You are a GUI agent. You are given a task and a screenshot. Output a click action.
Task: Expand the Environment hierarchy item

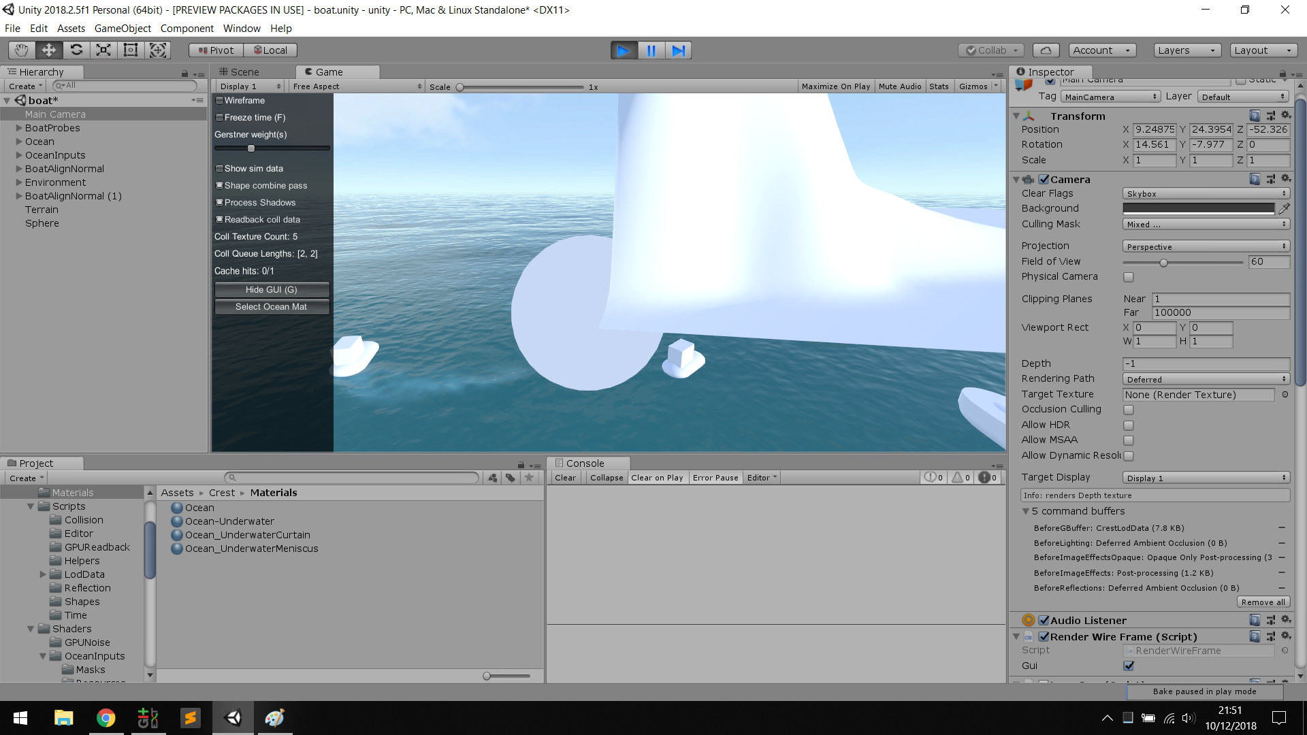[18, 182]
